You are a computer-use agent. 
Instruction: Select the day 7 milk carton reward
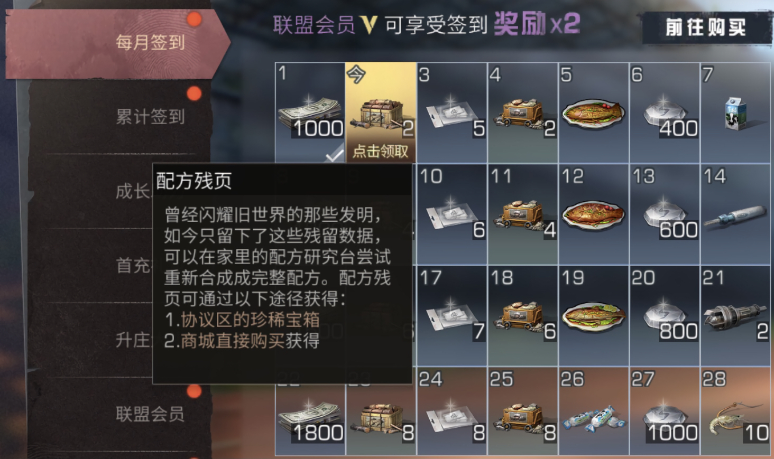click(x=735, y=113)
